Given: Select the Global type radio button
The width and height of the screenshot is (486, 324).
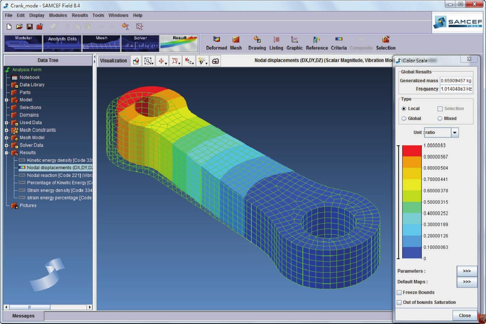Looking at the screenshot, I should tap(404, 118).
